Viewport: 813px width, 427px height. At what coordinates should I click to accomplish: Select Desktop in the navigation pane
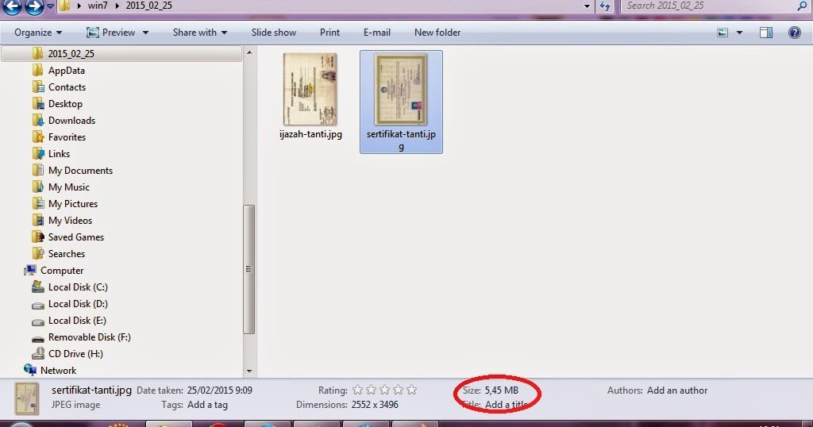[x=65, y=104]
